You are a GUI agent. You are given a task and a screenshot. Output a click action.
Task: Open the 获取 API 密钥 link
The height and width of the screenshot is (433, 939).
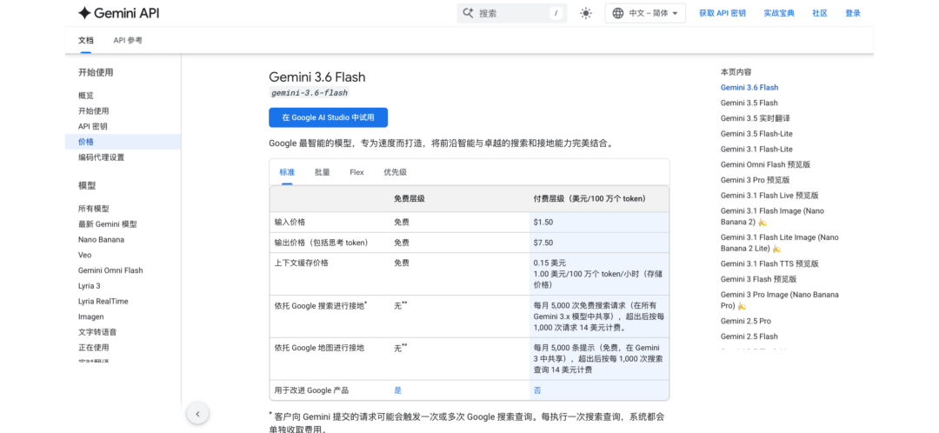pos(723,13)
